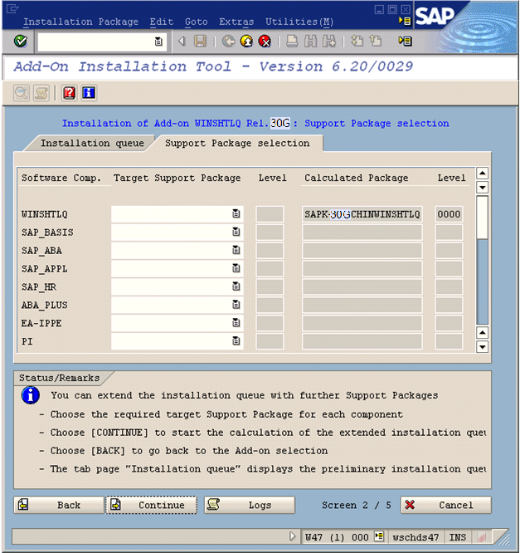The height and width of the screenshot is (553, 520).
Task: Click the Generate Shortcut icon
Action: 376,42
